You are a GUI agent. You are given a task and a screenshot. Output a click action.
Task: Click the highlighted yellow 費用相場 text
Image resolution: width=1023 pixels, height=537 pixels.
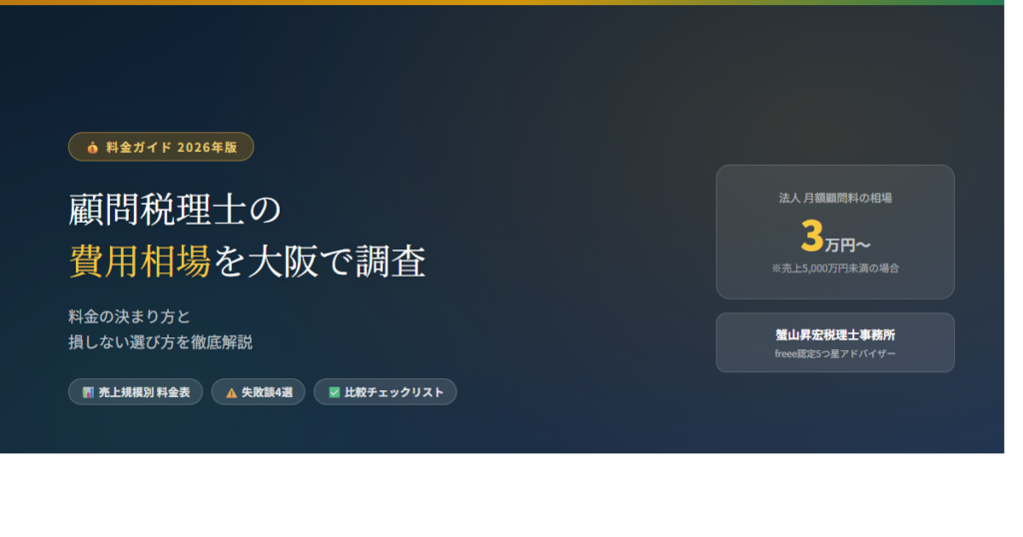140,262
